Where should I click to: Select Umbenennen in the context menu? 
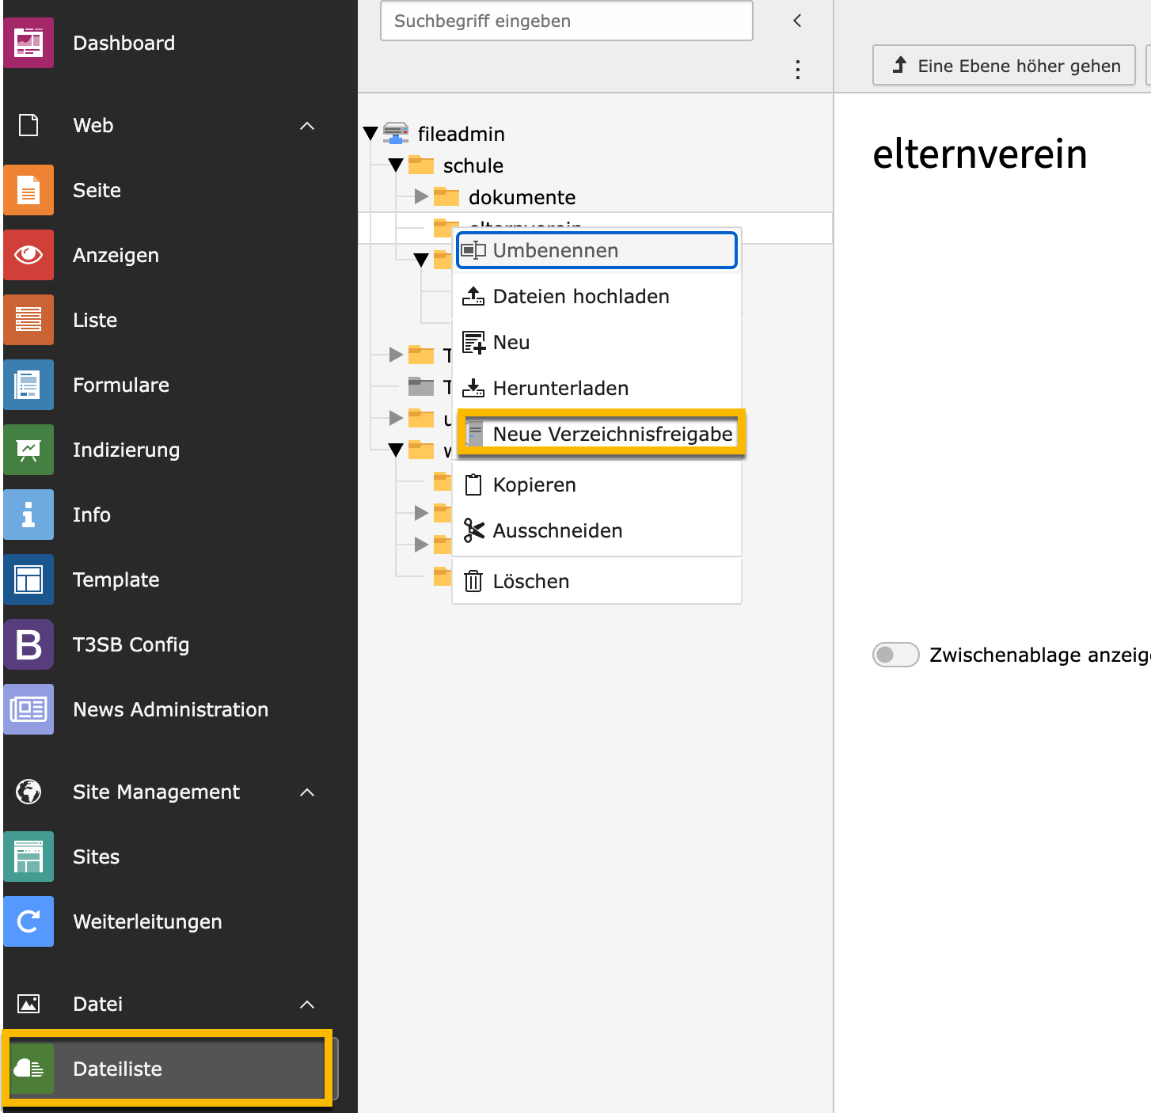556,250
